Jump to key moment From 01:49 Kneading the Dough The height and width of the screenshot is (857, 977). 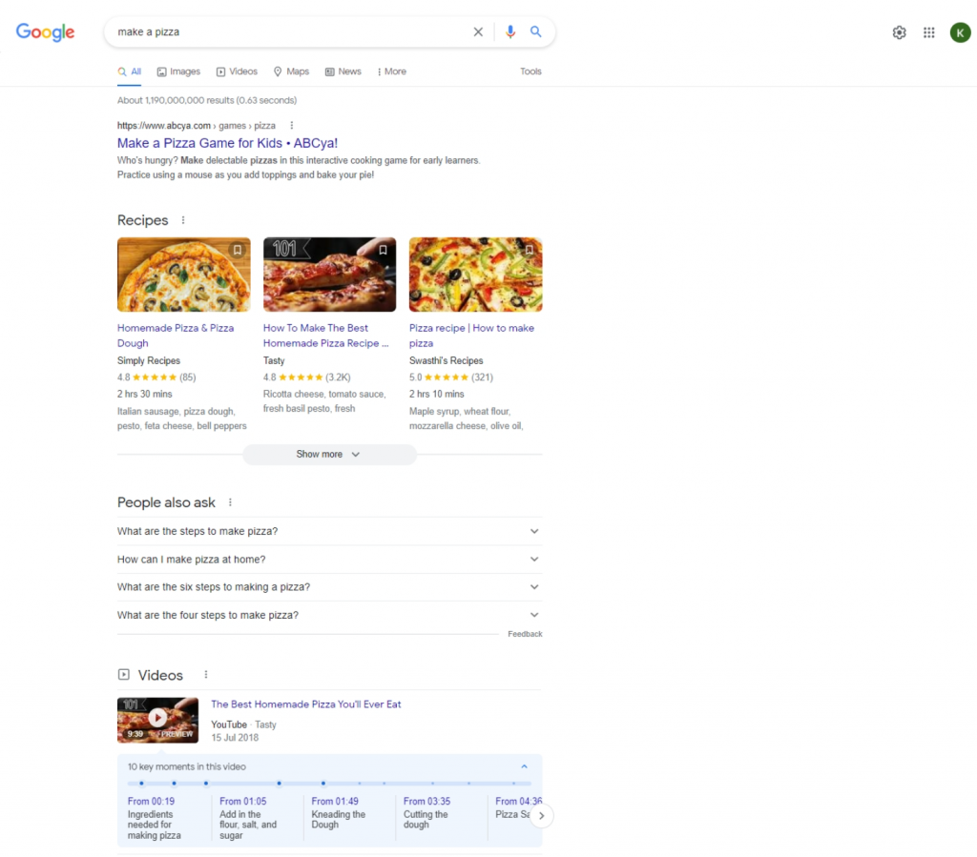(x=339, y=813)
